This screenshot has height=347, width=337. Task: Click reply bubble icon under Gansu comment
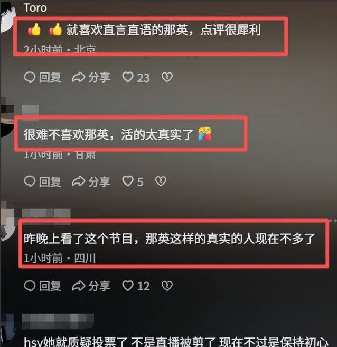click(30, 181)
